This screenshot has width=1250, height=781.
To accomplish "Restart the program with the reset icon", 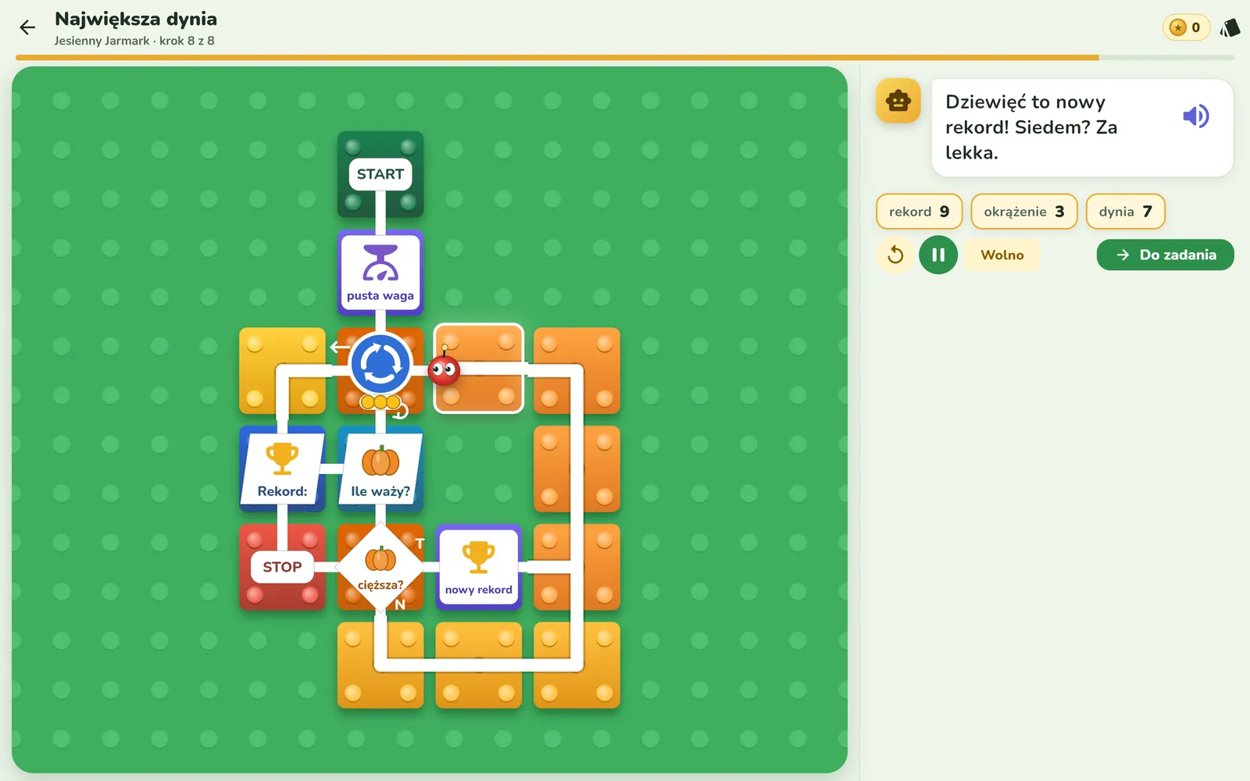I will pyautogui.click(x=895, y=255).
